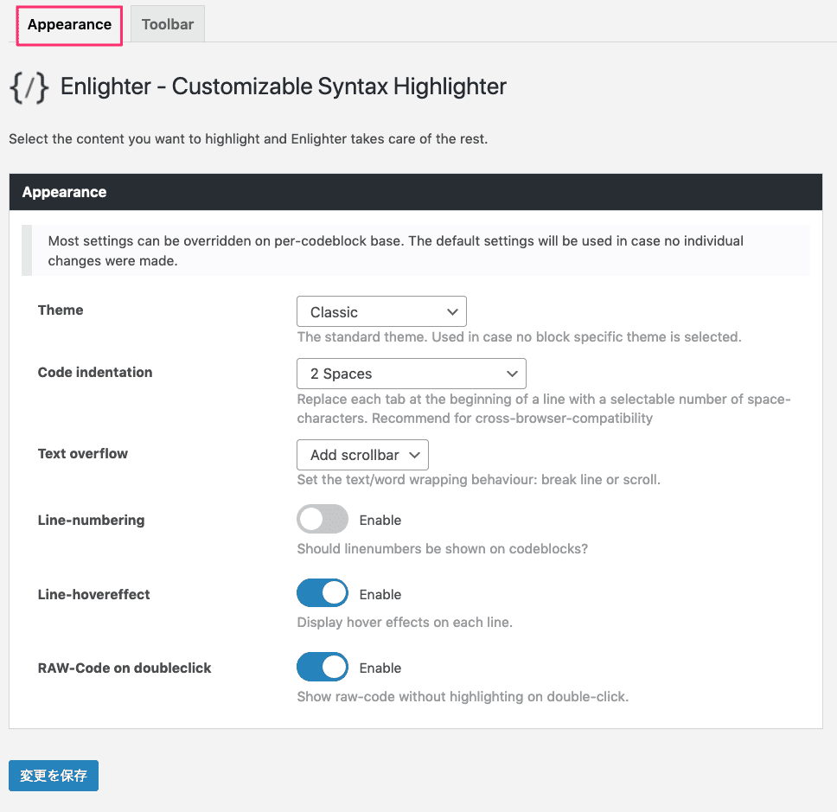Click 'Set the text/word wrapping behaviour' description
The height and width of the screenshot is (812, 837).
pos(479,479)
